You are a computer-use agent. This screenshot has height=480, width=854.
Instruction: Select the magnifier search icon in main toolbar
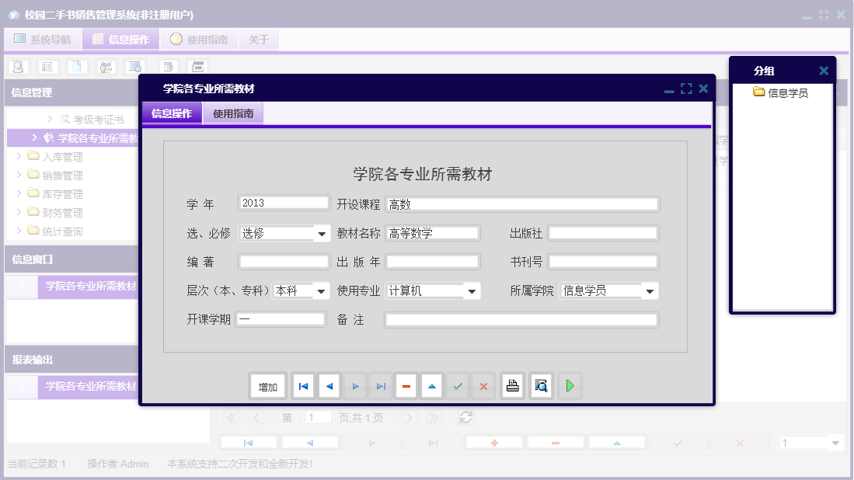16,67
